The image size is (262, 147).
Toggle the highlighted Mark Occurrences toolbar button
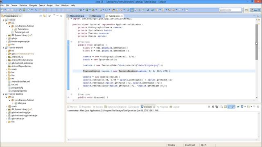(132, 10)
